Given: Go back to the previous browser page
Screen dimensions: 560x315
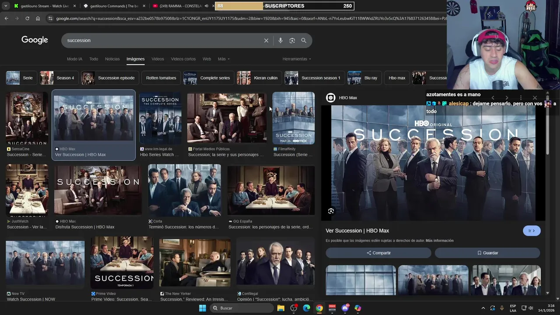Looking at the screenshot, I should coord(7,18).
